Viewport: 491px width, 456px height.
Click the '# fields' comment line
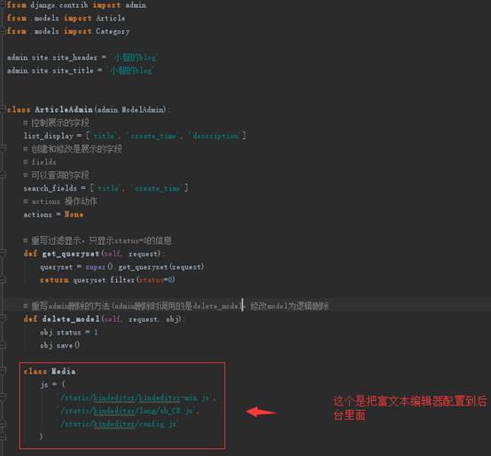click(40, 162)
